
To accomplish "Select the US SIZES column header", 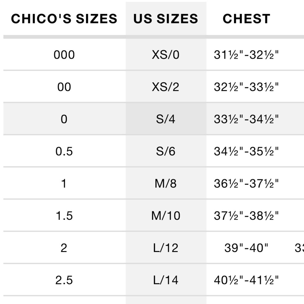I will click(x=166, y=19).
